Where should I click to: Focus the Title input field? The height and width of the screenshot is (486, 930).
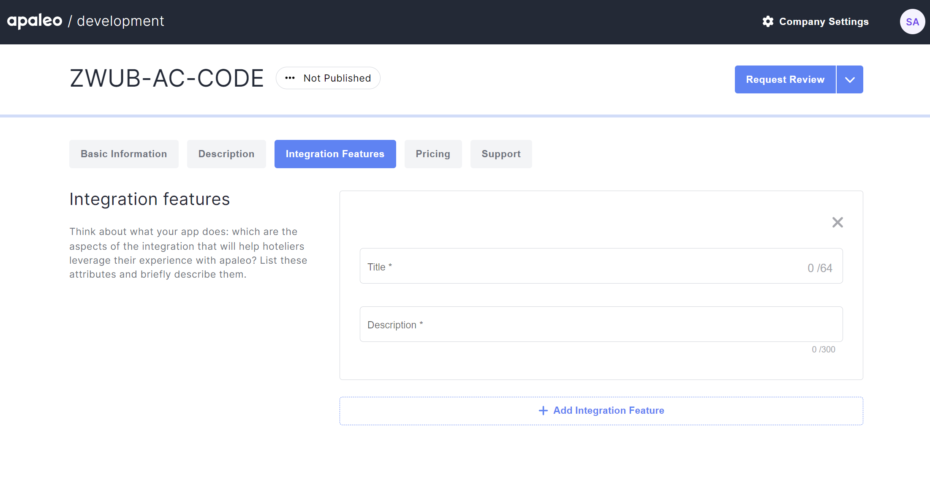pyautogui.click(x=601, y=266)
